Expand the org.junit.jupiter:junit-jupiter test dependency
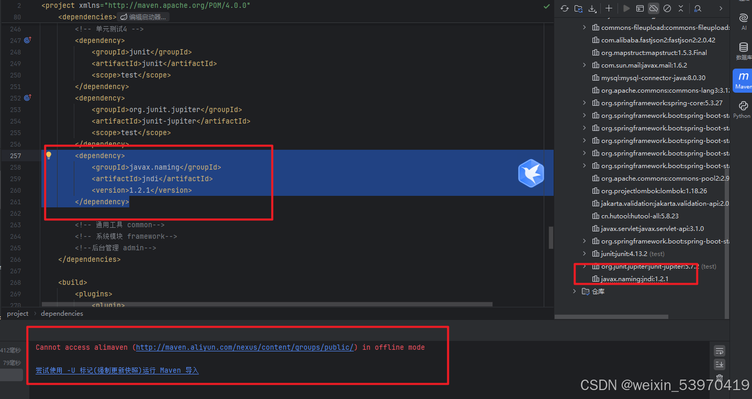The image size is (752, 399). tap(585, 266)
